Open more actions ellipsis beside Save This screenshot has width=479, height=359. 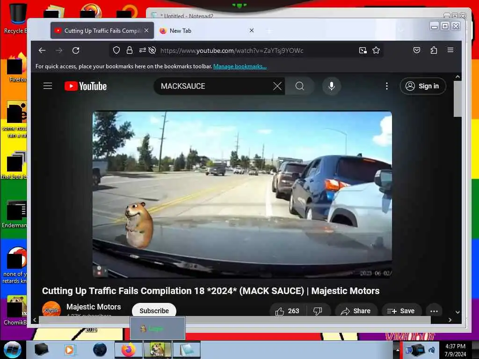tap(434, 311)
